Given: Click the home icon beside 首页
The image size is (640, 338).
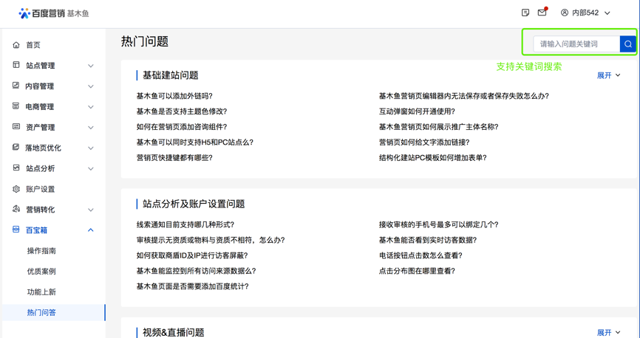Looking at the screenshot, I should (16, 45).
